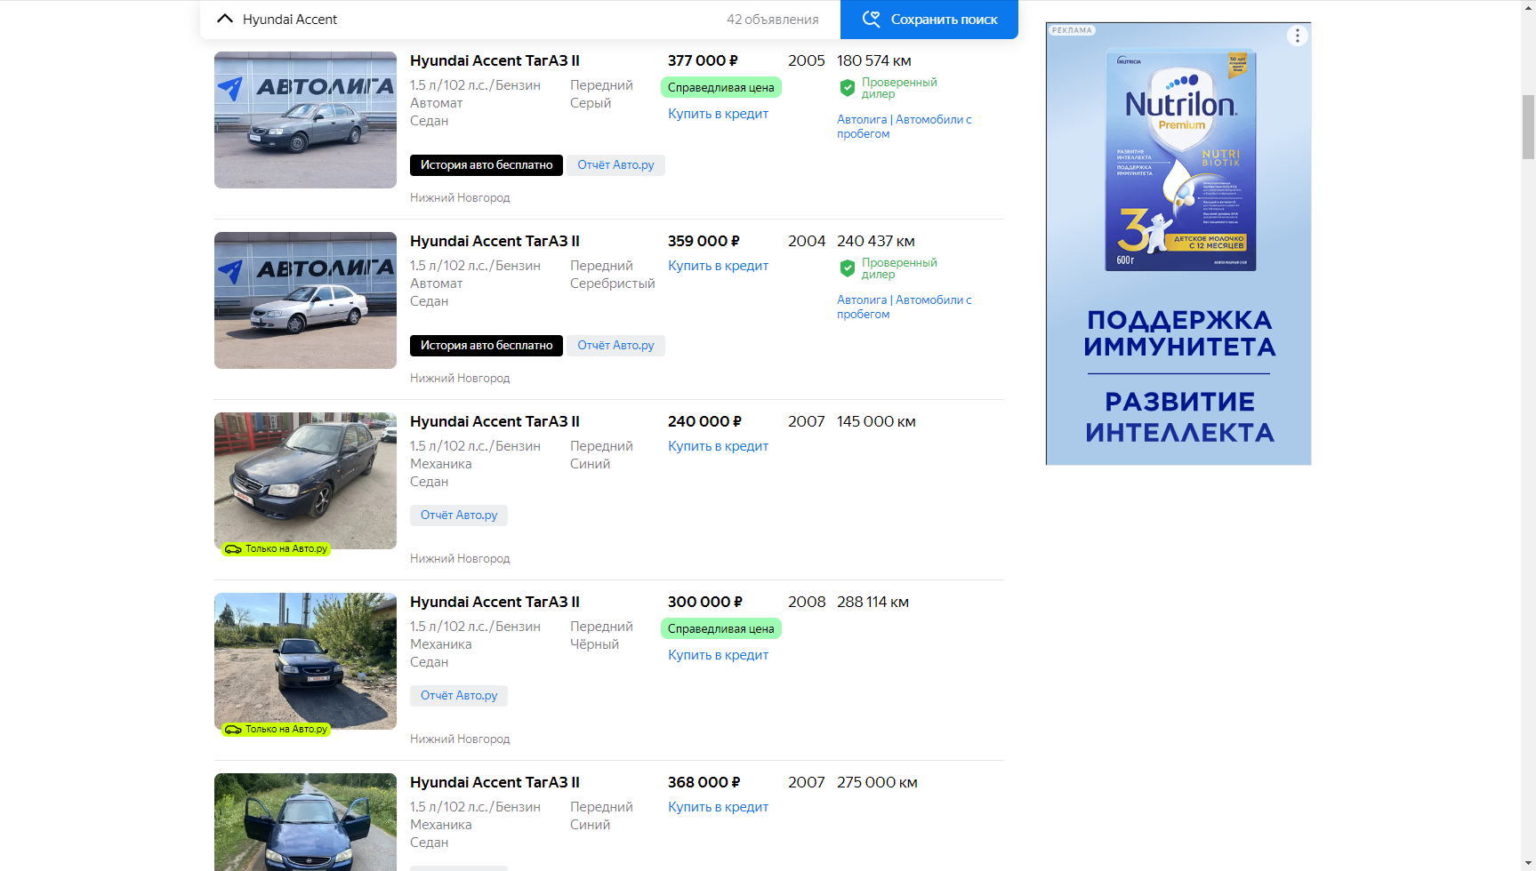Click the mileage 145 000 км
Viewport: 1536px width, 871px height.
(x=876, y=421)
